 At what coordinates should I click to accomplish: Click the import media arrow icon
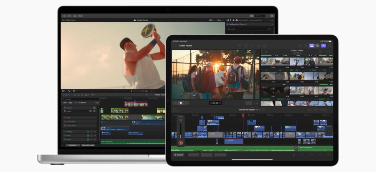(x=64, y=16)
